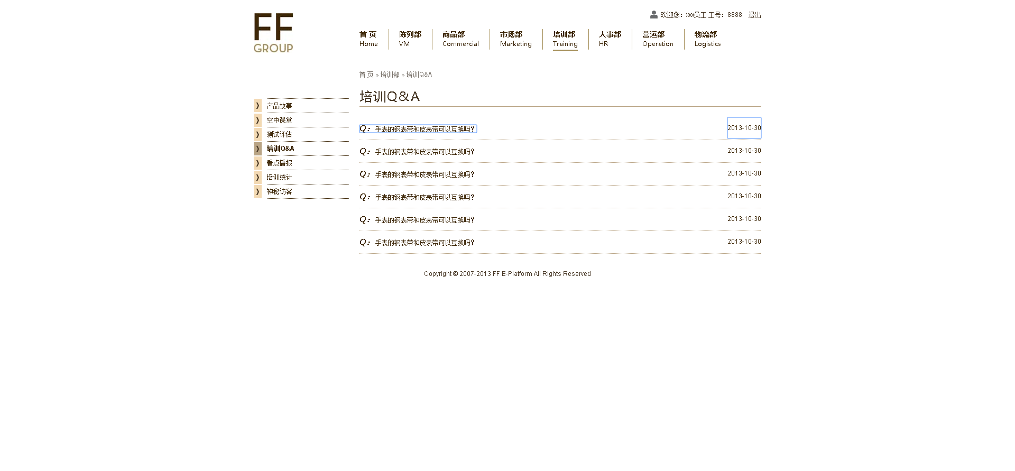
Task: Click the 首页 breadcrumb link
Action: 366,75
